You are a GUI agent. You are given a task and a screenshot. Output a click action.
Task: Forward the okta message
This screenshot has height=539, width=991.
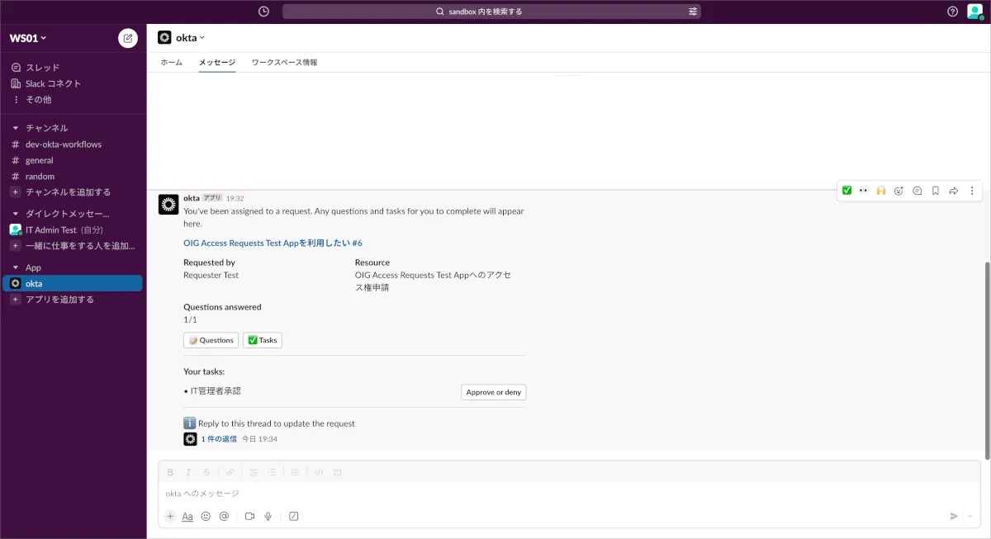(x=954, y=191)
